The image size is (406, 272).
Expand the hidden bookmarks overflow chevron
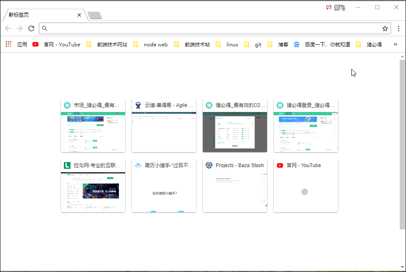[x=395, y=44]
